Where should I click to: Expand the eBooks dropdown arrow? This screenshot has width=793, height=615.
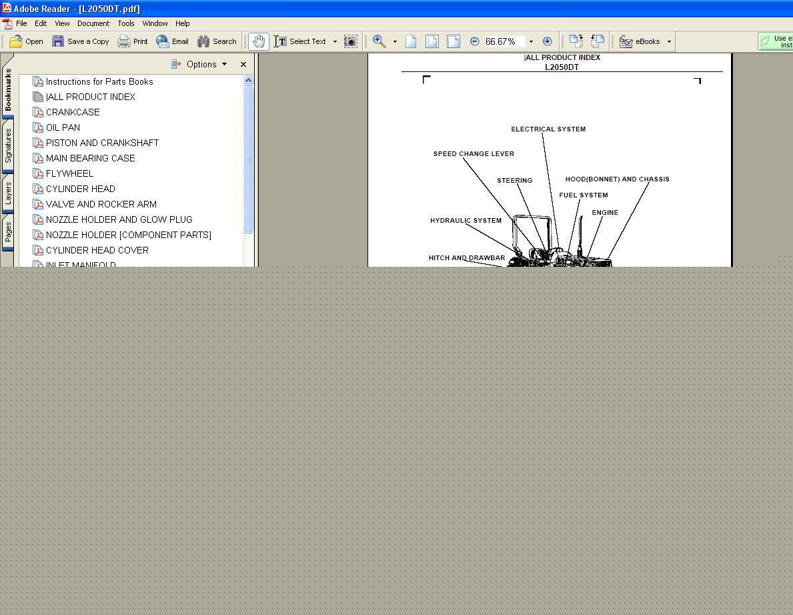click(669, 41)
